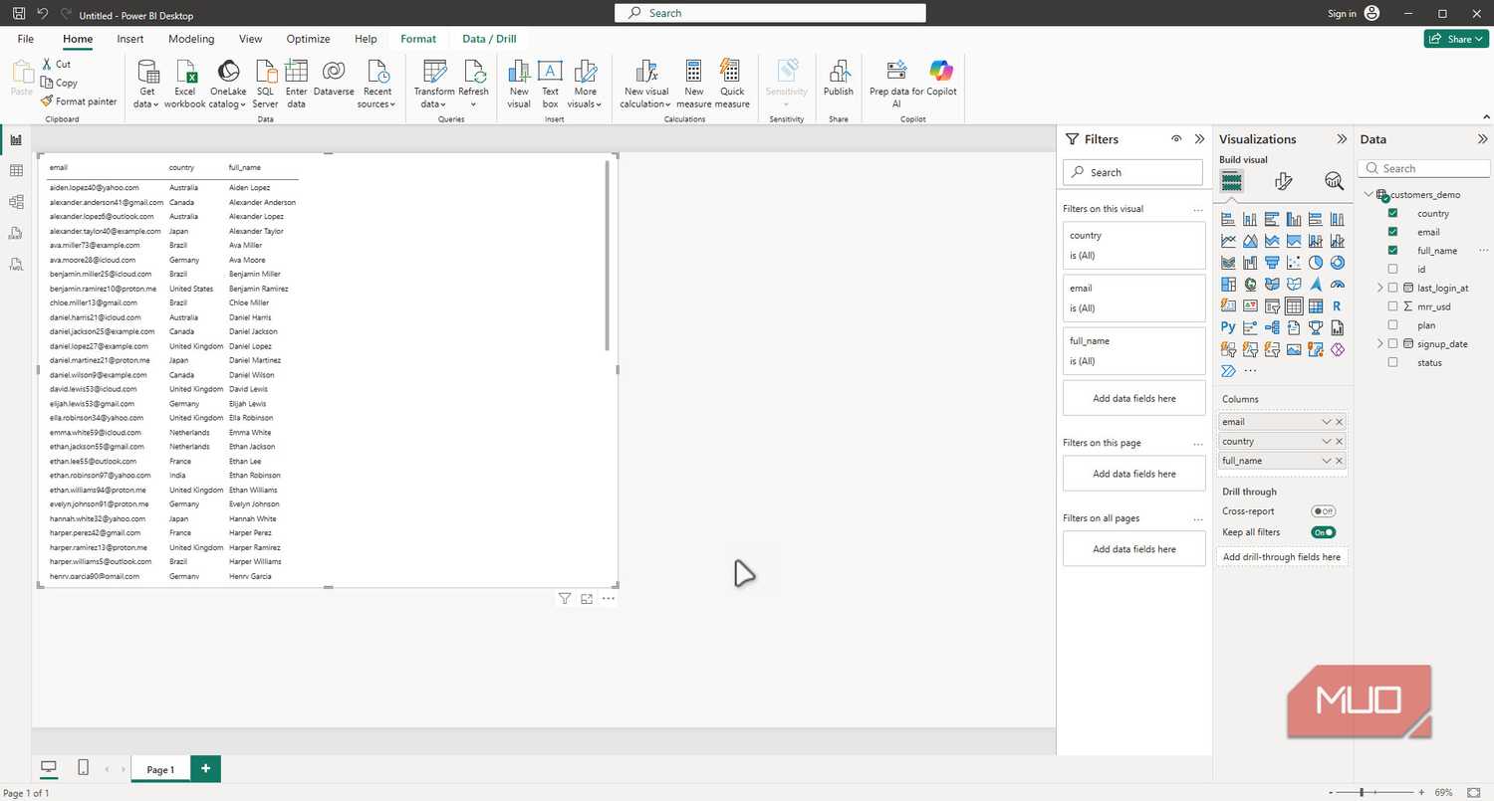Open the Get data source menu
This screenshot has width=1494, height=801.
point(147,84)
